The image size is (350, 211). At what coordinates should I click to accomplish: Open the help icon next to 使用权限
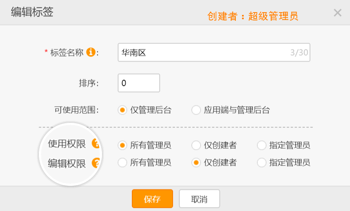[96, 143]
